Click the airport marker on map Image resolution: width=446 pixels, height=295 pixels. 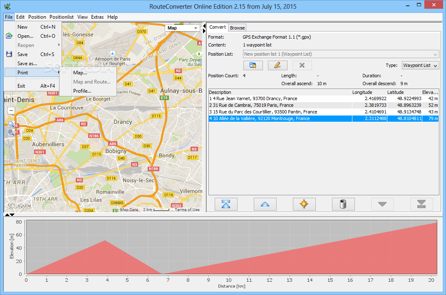[112, 53]
